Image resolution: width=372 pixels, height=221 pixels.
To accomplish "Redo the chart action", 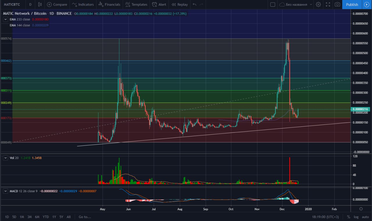I will point(201,4).
